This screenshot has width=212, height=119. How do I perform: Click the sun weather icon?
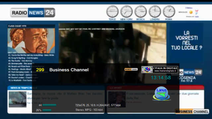pyautogui.click(x=191, y=12)
